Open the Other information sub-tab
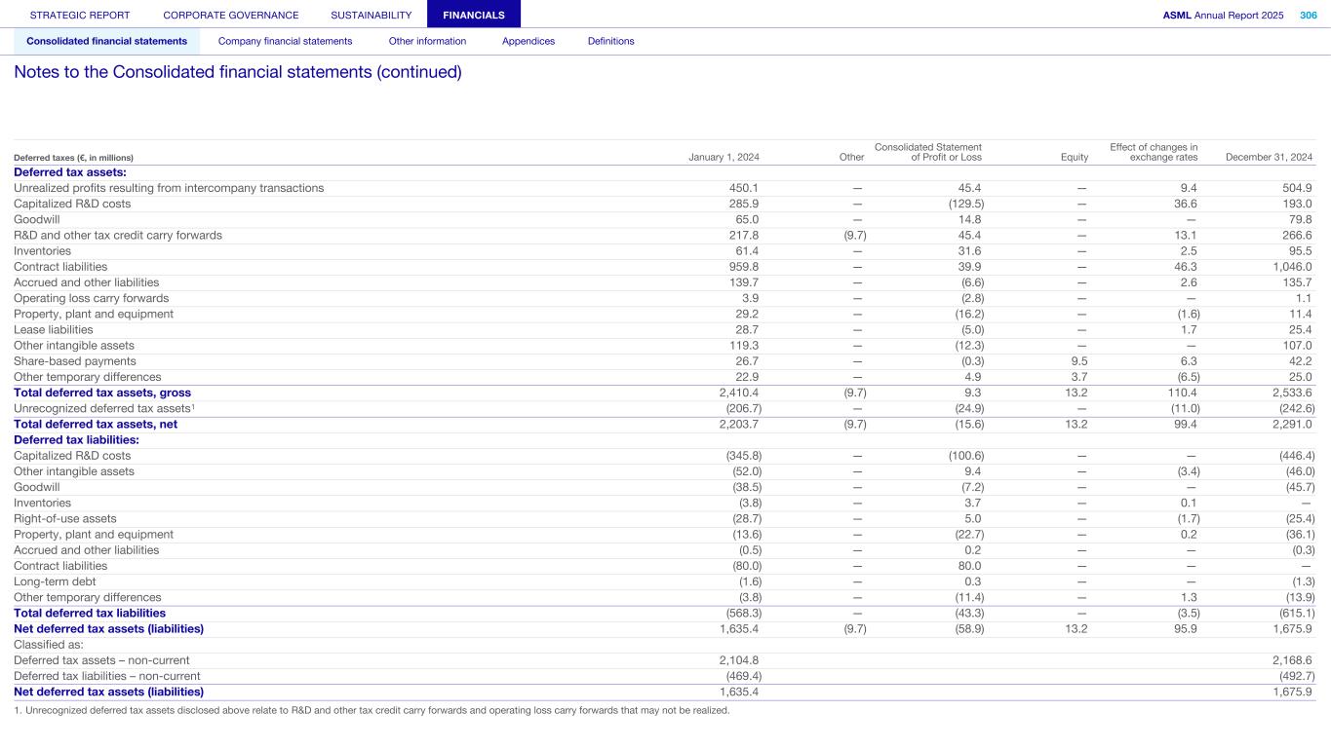This screenshot has width=1331, height=749. point(427,41)
